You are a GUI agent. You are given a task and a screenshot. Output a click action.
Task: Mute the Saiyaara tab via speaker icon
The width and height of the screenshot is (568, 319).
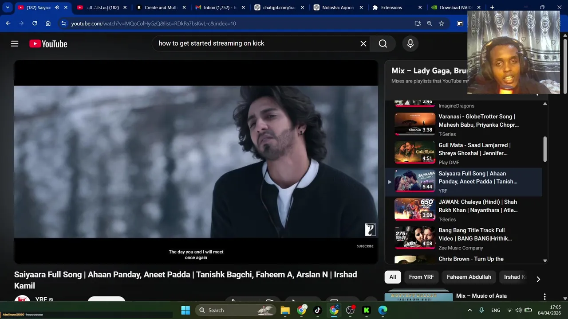[57, 8]
